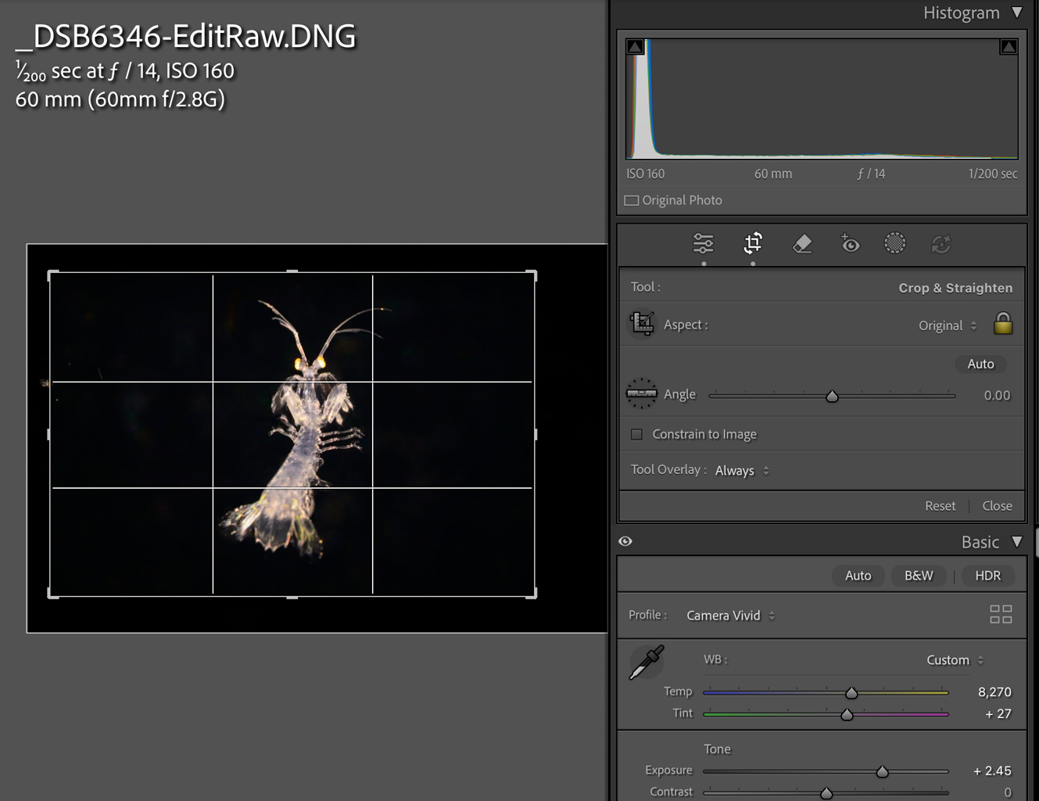Select the Crop & Straighten tool icon
Image resolution: width=1039 pixels, height=801 pixels.
(x=752, y=243)
